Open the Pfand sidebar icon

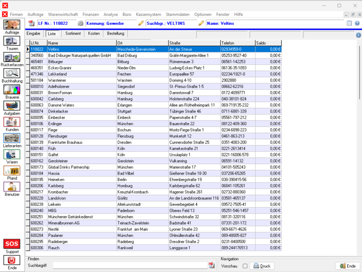point(11,170)
